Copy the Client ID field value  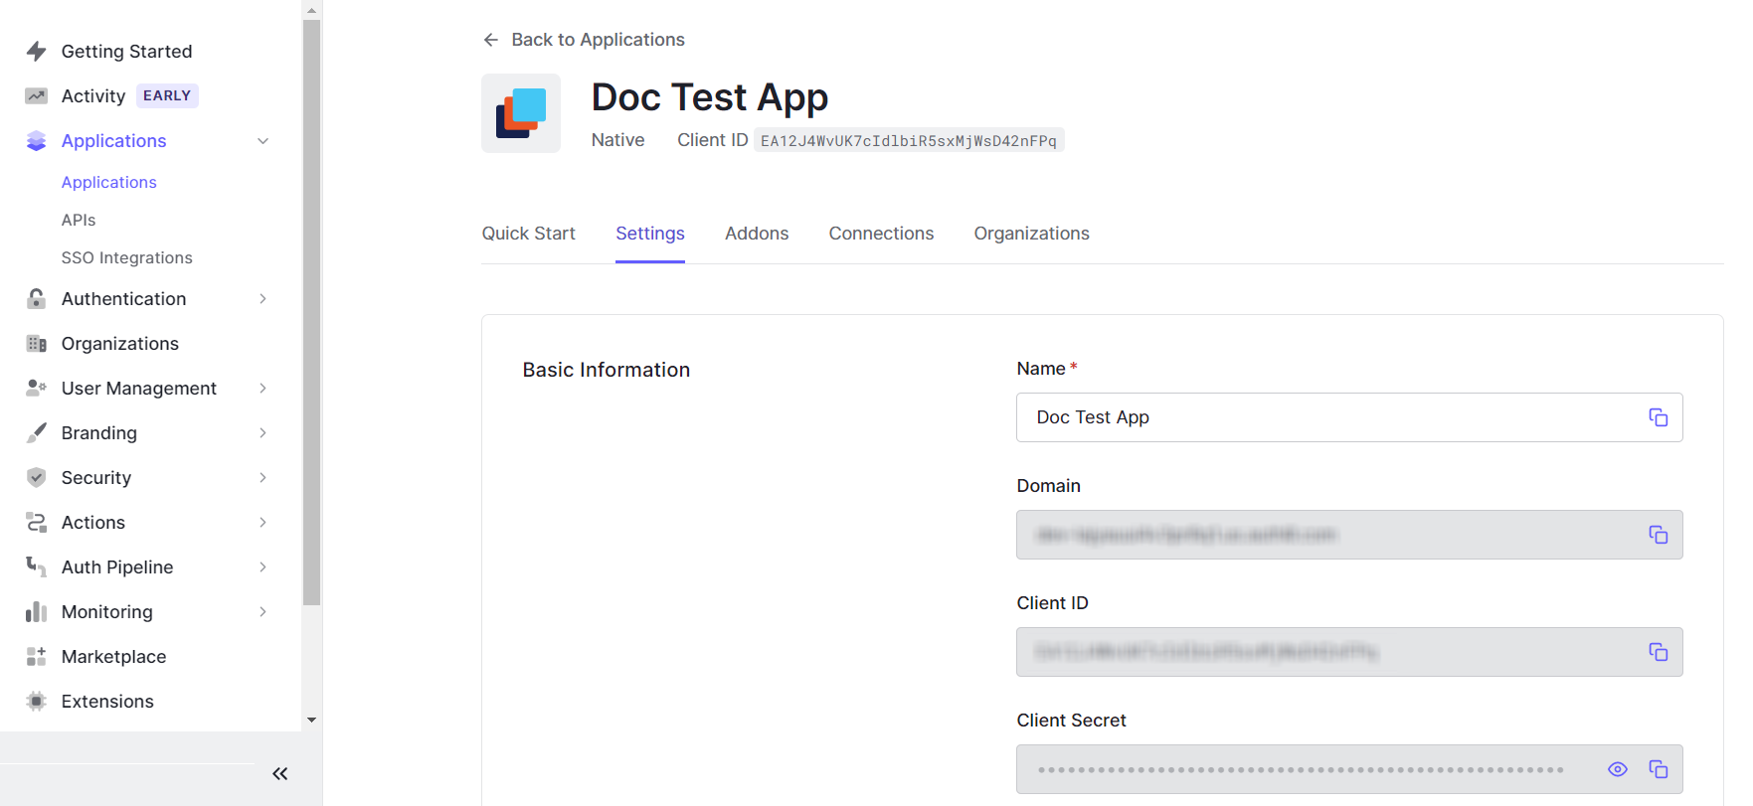pos(1658,652)
